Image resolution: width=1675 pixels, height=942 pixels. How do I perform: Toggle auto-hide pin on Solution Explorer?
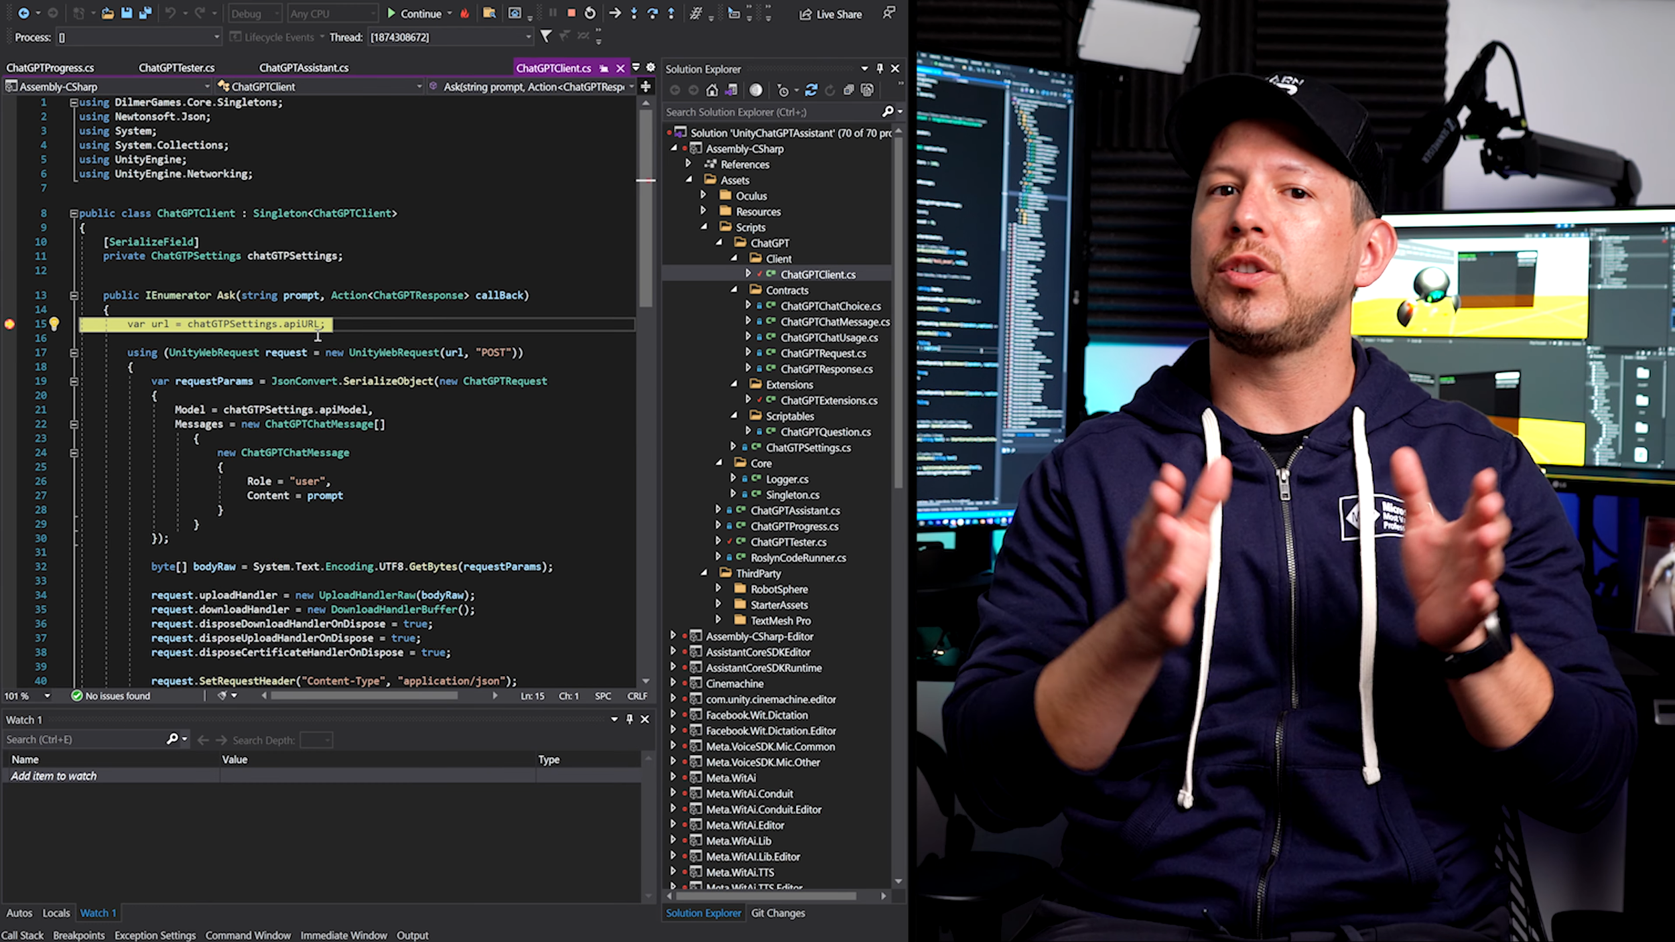click(x=880, y=68)
